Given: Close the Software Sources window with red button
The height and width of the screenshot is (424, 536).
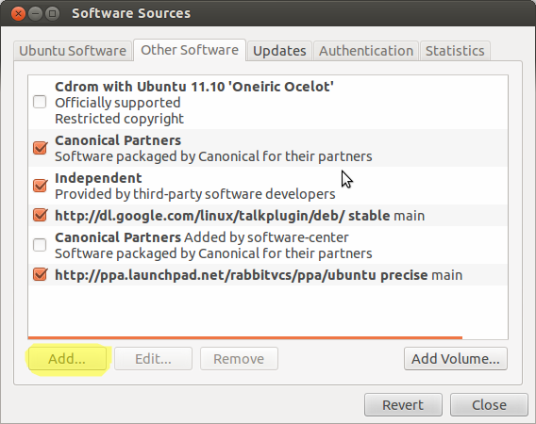Looking at the screenshot, I should pos(18,13).
